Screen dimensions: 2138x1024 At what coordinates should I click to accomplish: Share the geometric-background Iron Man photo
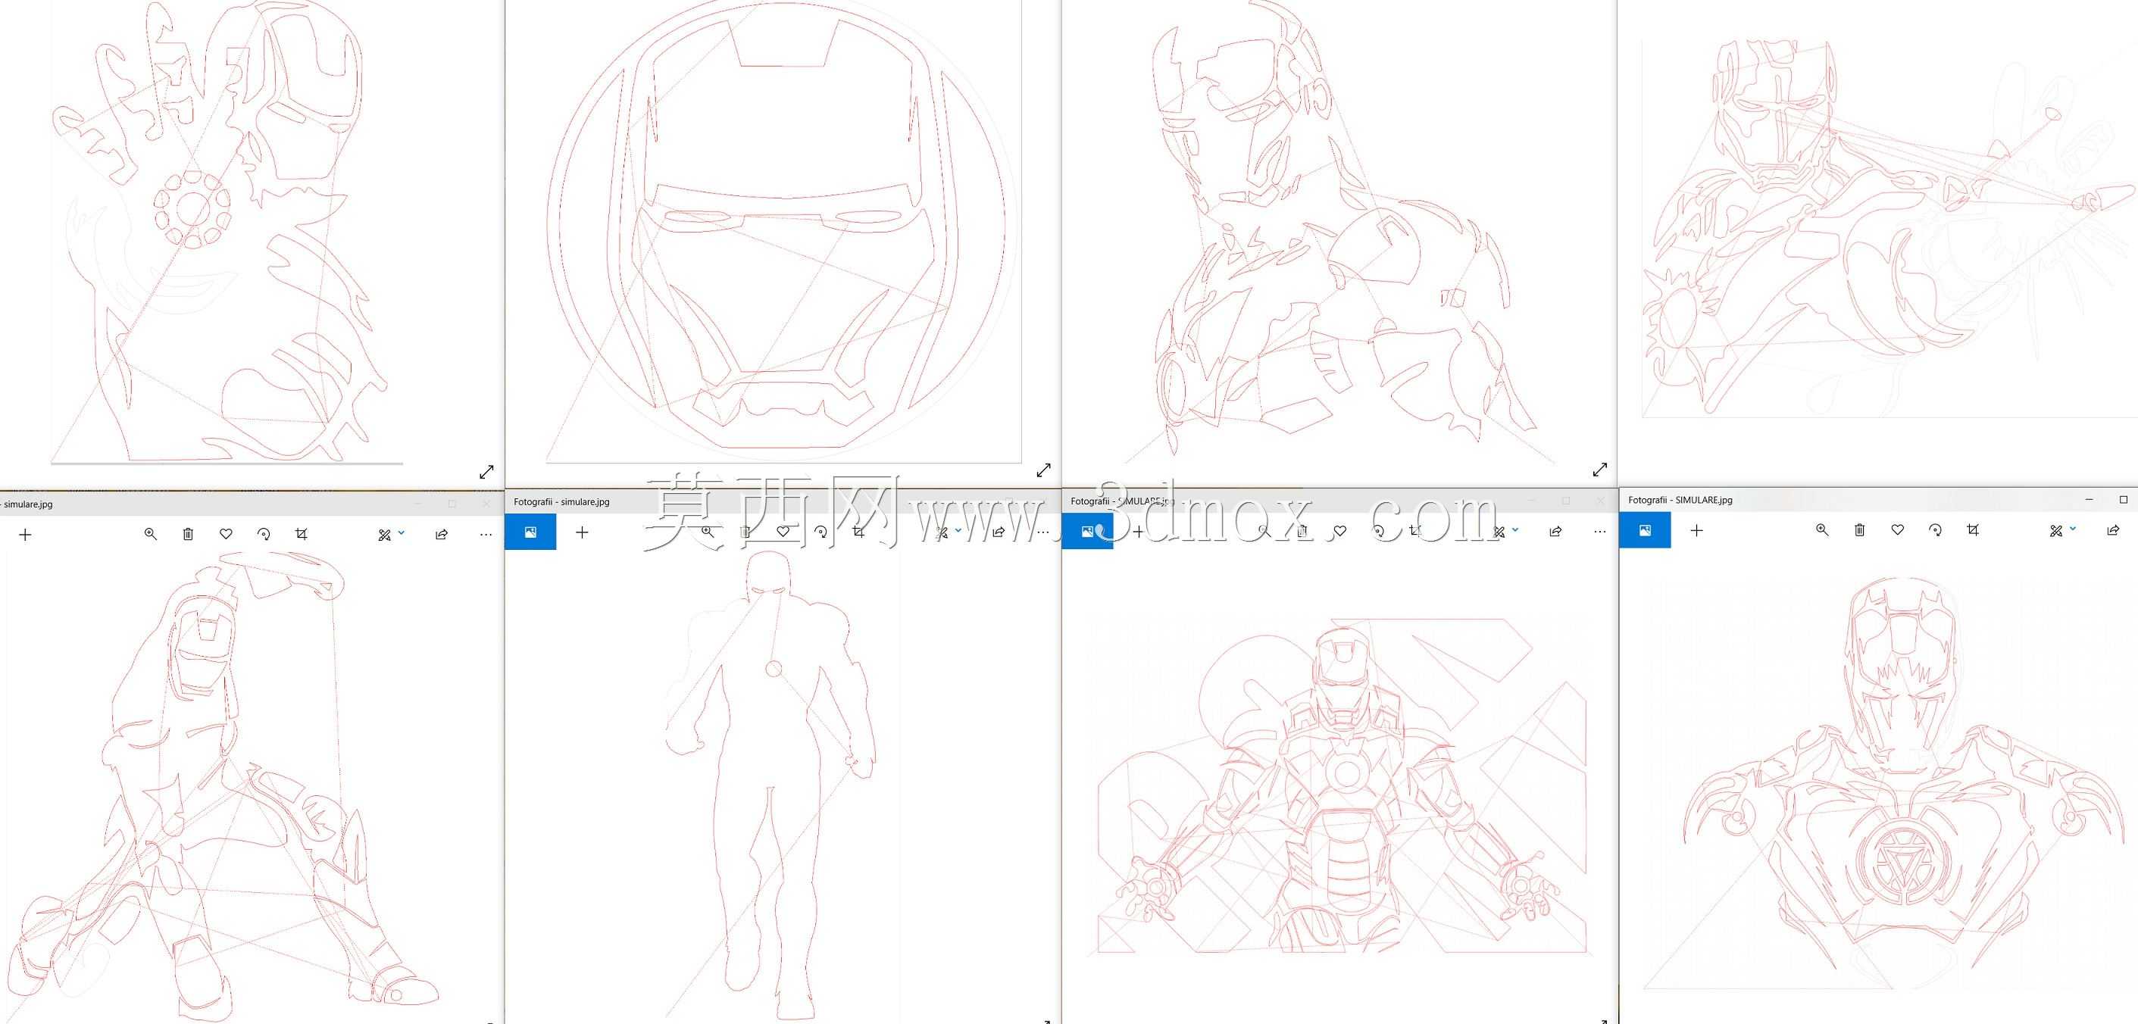pos(1555,531)
